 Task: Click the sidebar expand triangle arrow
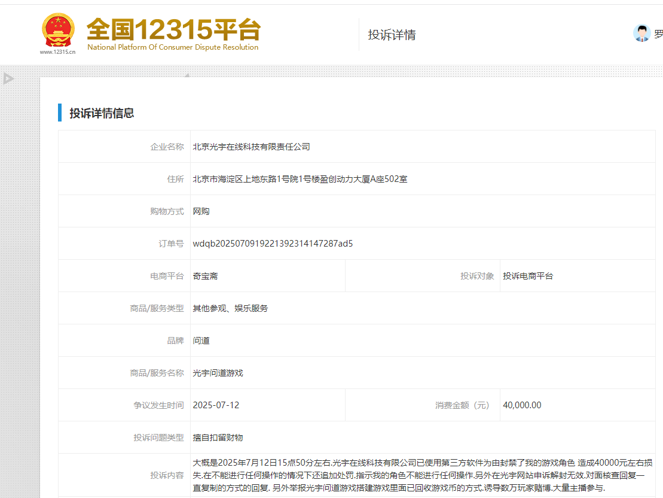(8, 78)
